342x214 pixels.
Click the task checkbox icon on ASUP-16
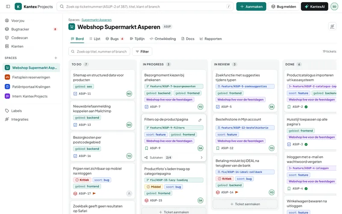[75, 156]
